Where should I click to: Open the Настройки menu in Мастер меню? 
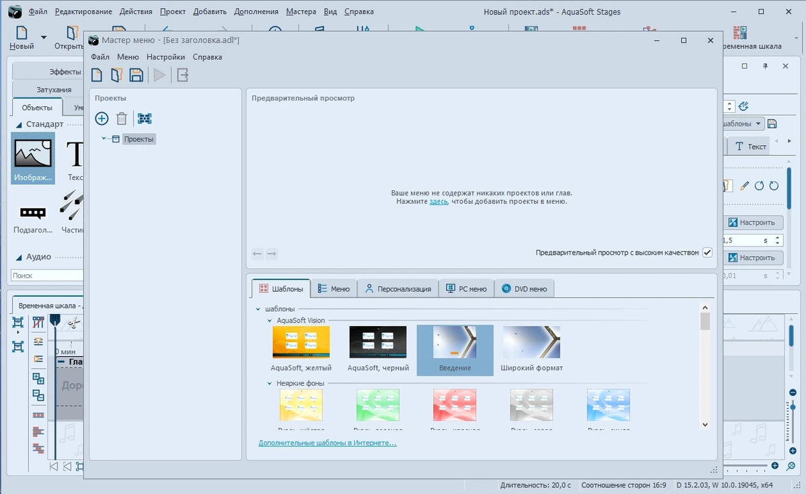pos(166,57)
